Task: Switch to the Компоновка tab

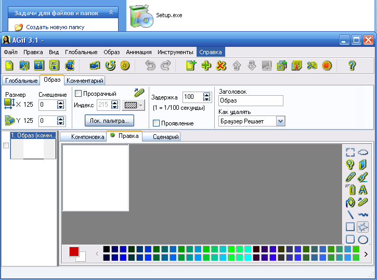Action: tap(83, 137)
